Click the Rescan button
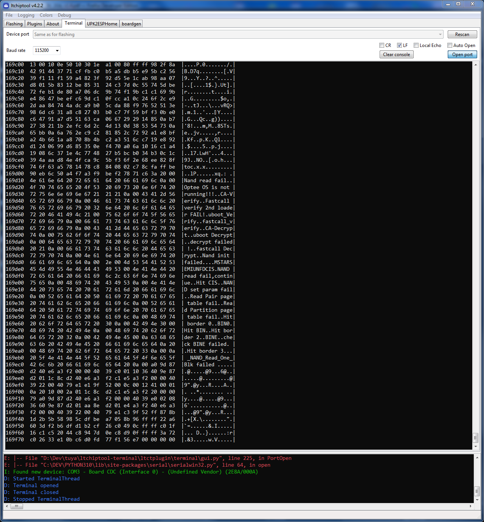484x522 pixels. [x=462, y=34]
